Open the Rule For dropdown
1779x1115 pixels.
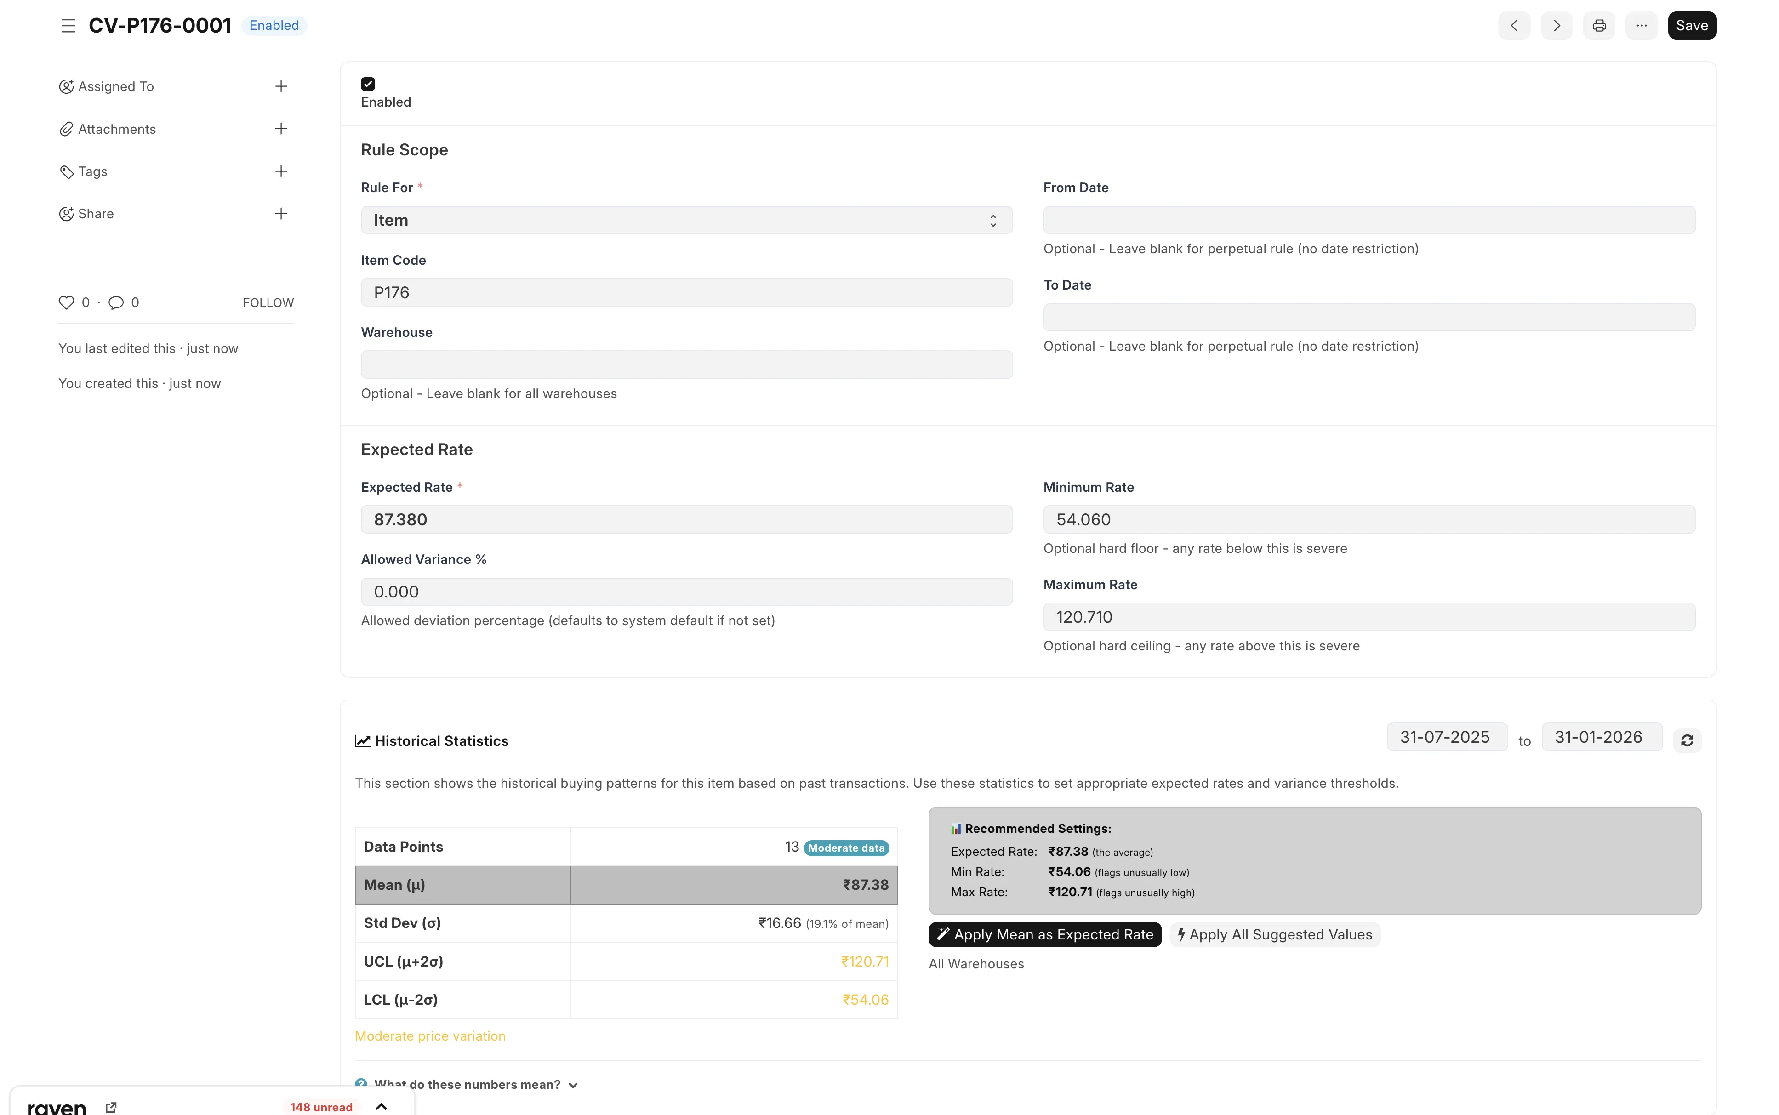[x=686, y=221]
